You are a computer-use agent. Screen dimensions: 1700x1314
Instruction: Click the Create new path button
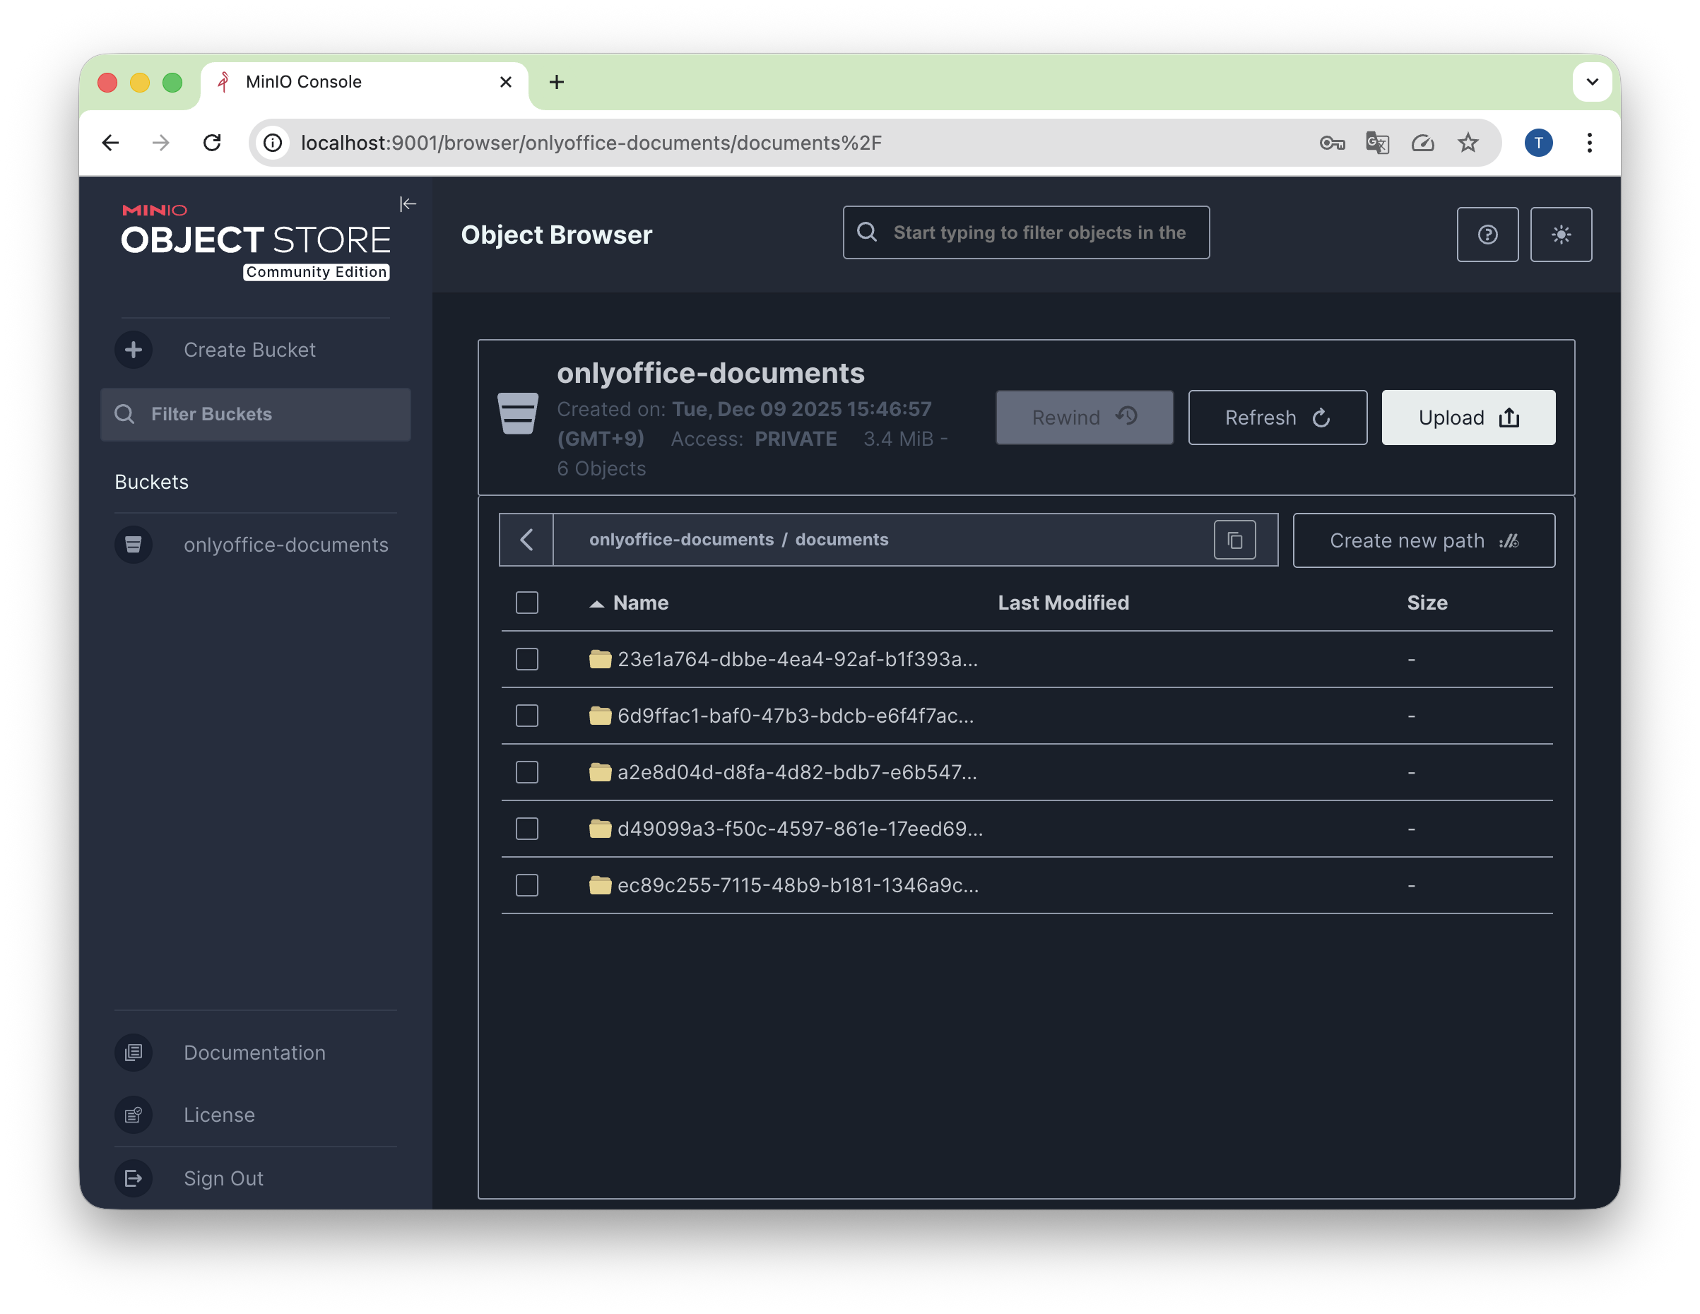[1424, 540]
